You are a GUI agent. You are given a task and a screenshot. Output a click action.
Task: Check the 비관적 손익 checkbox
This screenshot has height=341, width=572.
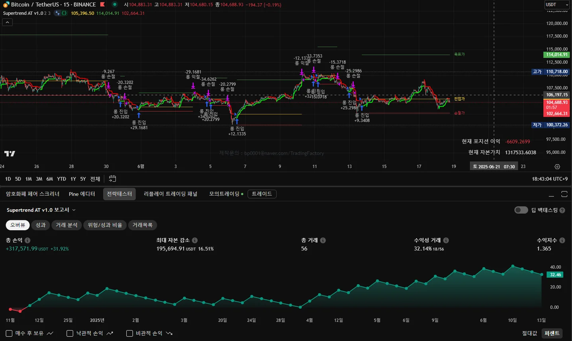(129, 333)
